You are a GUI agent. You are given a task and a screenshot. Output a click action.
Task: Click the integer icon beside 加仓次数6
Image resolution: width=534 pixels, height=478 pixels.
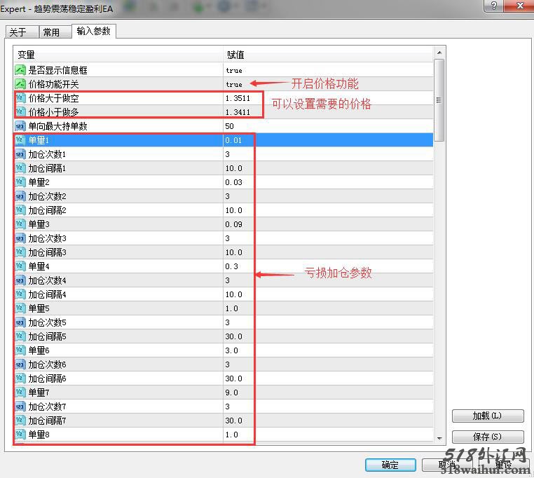pos(20,364)
